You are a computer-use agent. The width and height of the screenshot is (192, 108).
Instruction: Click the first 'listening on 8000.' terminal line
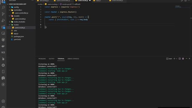(46, 64)
